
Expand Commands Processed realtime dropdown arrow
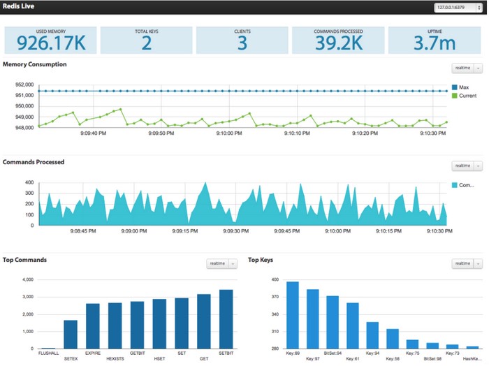[478, 166]
